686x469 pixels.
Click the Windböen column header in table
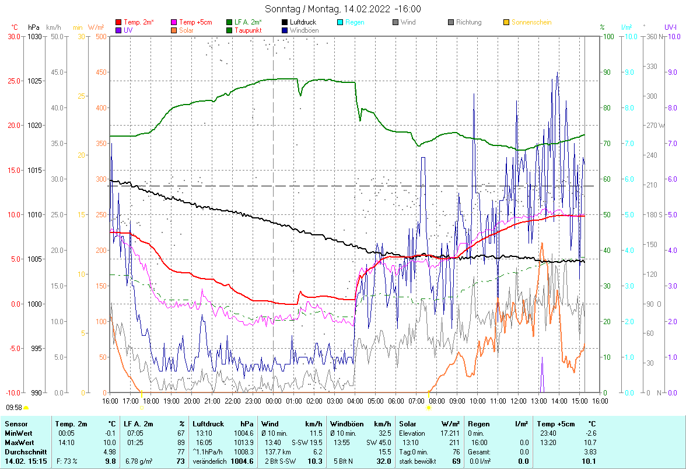click(346, 423)
